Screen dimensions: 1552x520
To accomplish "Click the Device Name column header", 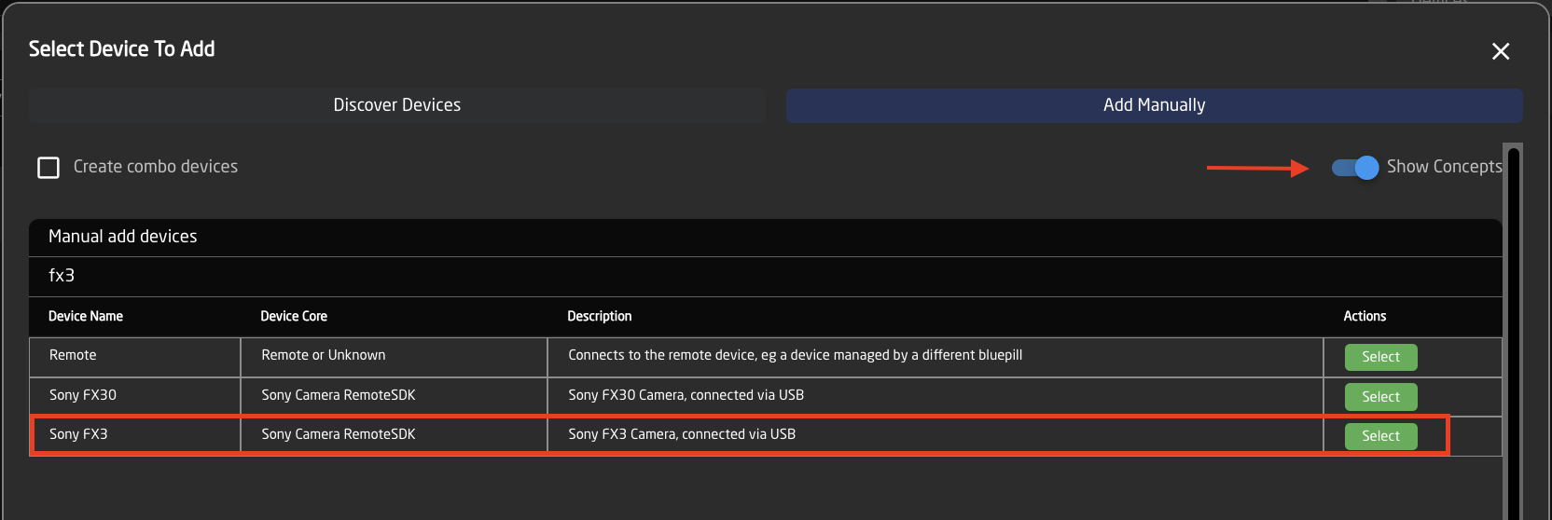I will (x=86, y=317).
